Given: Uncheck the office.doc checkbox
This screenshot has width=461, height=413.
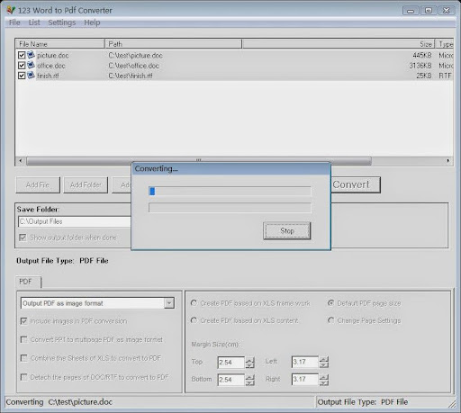Looking at the screenshot, I should coord(22,66).
